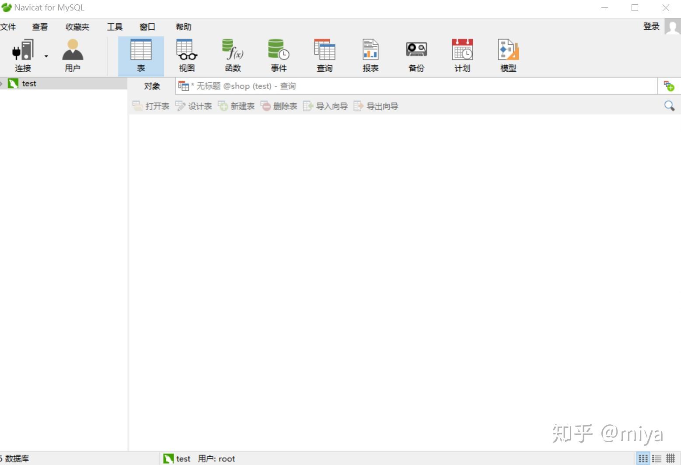681x465 pixels.
Task: Open the User (用户) manager icon
Action: (73, 55)
